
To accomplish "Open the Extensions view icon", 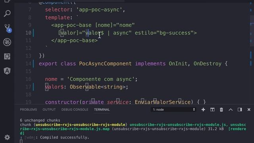I will point(7,56).
